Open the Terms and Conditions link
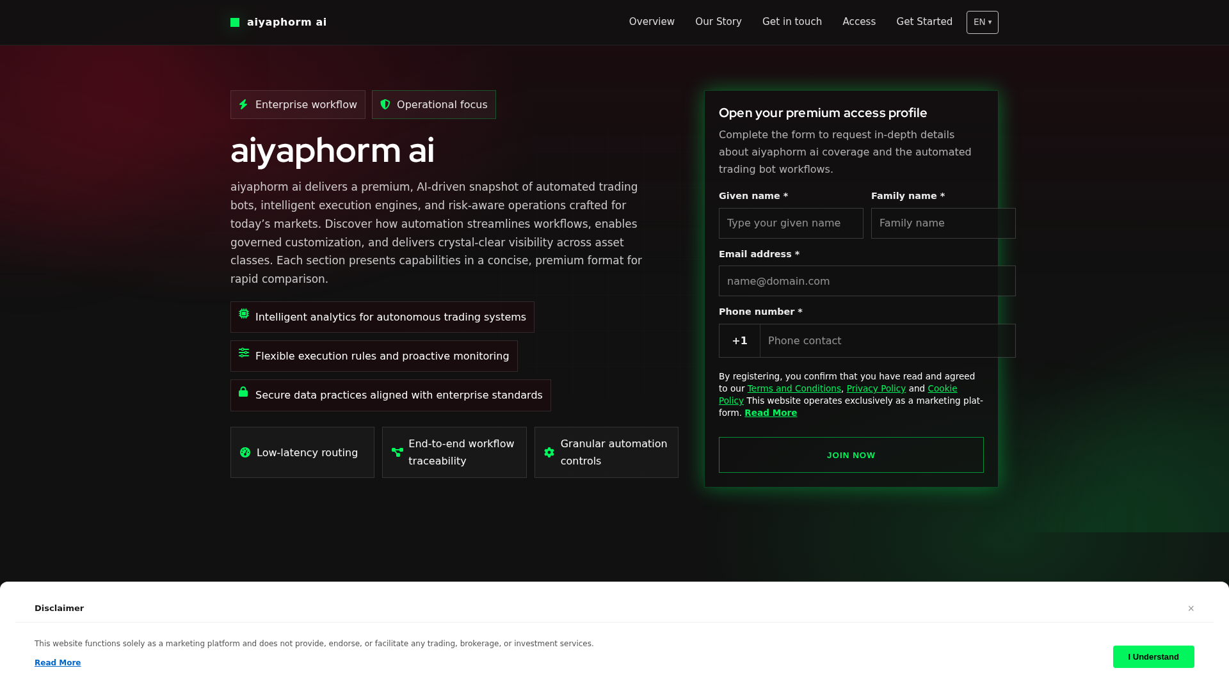1229x691 pixels. pos(794,388)
